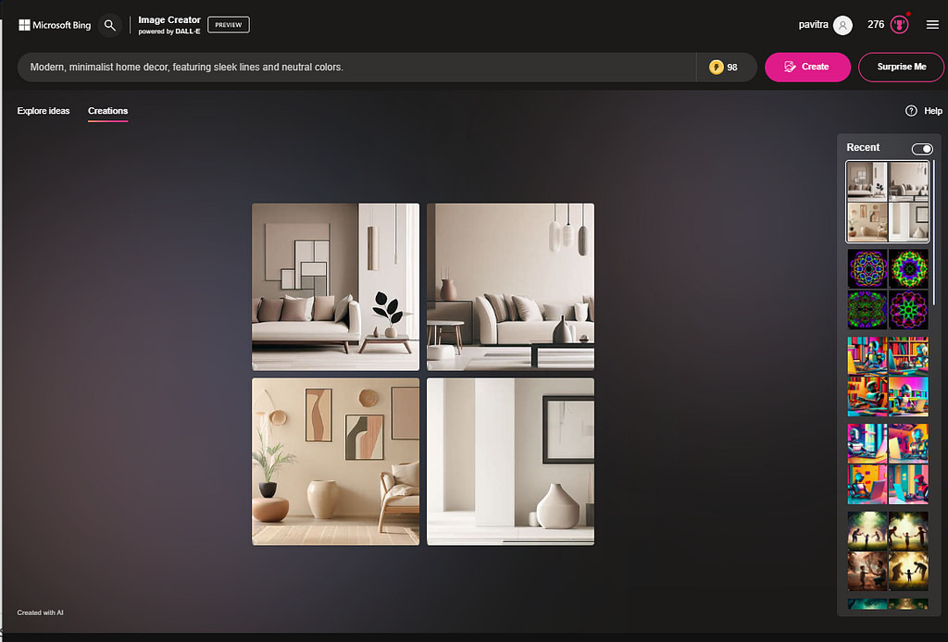The width and height of the screenshot is (948, 642).
Task: Click the boost coin icon showing 98
Action: 717,67
